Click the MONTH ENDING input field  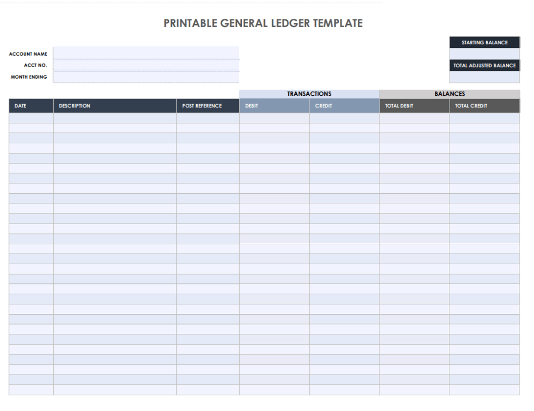coord(146,77)
